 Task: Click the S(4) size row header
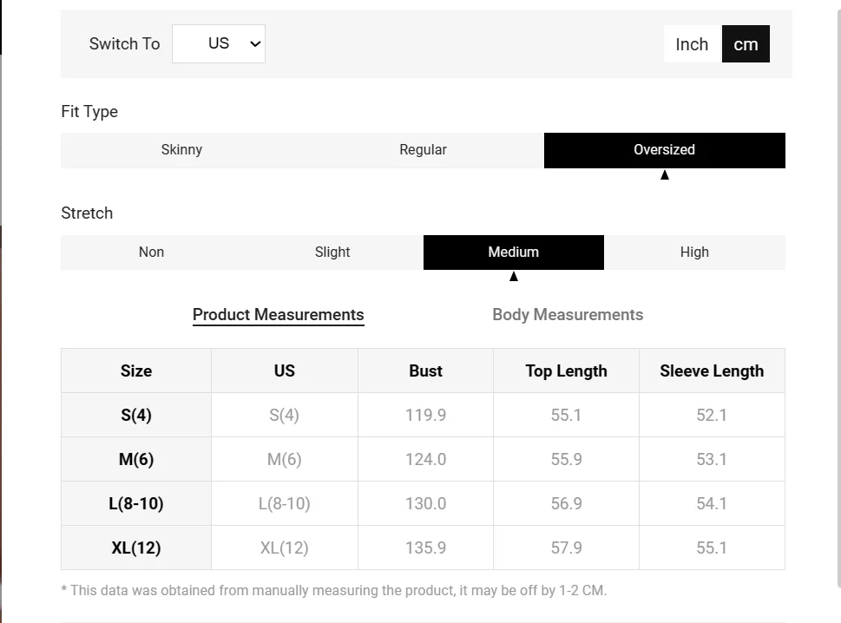(136, 415)
